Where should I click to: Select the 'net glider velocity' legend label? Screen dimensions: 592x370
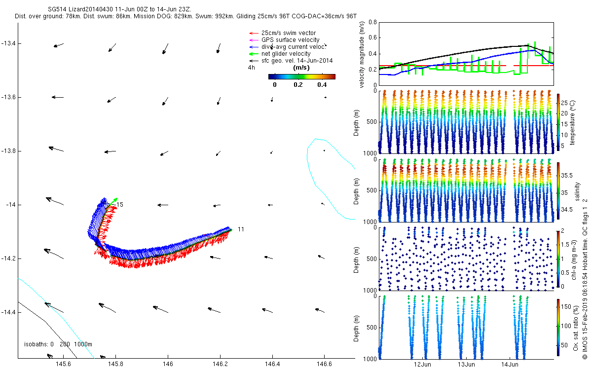coord(286,54)
